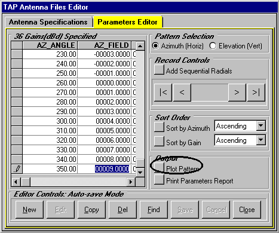Click the horizontal scrollbar thumb of grid
Image resolution: width=279 pixels, height=233 pixels.
(26, 182)
